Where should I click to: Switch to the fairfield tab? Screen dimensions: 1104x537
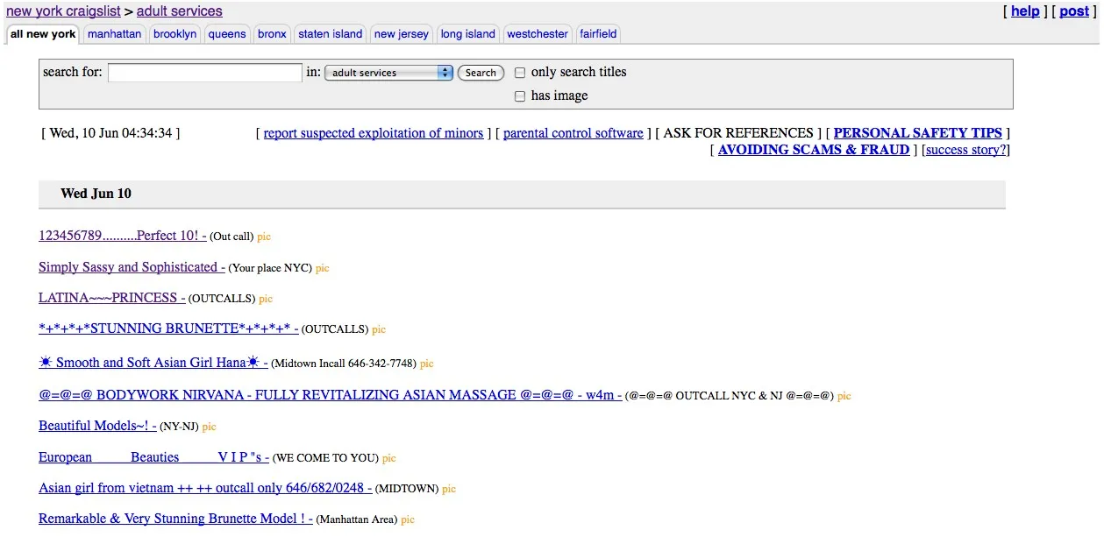click(598, 34)
